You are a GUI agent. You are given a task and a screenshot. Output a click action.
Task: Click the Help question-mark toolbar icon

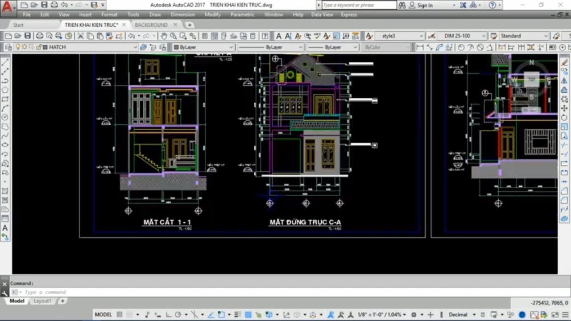click(265, 36)
